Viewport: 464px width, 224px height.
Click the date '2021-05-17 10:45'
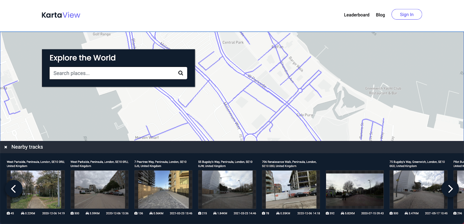tap(436, 213)
